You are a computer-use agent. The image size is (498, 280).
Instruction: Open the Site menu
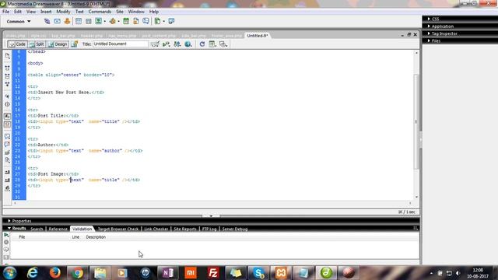coord(120,12)
